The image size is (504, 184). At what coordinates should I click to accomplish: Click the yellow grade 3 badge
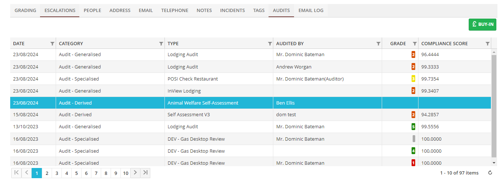point(413,79)
